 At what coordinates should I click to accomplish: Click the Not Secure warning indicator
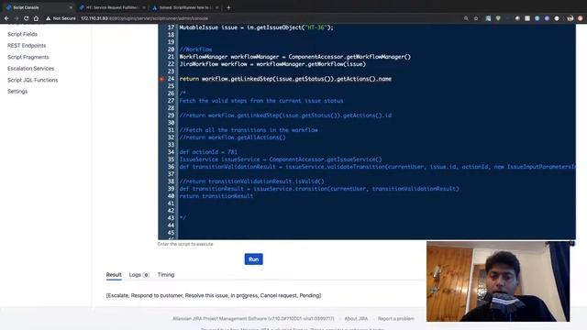tap(61, 18)
